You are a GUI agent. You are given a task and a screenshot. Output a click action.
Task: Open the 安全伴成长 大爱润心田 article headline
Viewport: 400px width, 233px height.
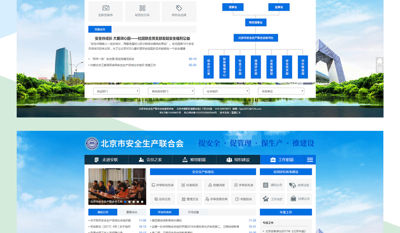[x=142, y=38]
